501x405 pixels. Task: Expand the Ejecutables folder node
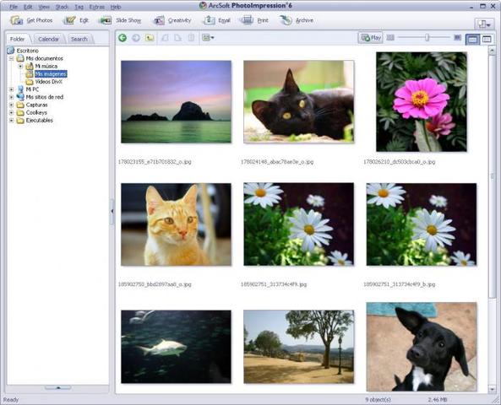(11, 121)
